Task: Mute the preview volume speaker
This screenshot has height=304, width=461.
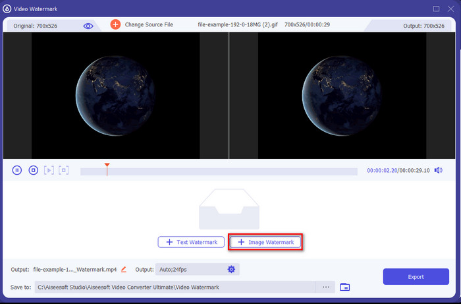Action: pyautogui.click(x=438, y=170)
